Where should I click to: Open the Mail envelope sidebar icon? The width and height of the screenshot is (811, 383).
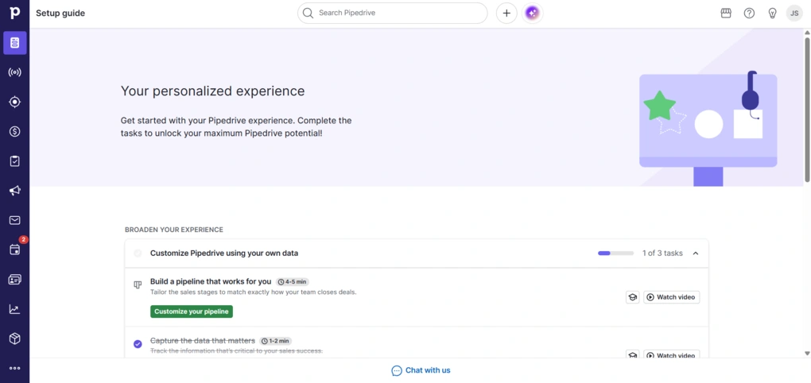[15, 220]
